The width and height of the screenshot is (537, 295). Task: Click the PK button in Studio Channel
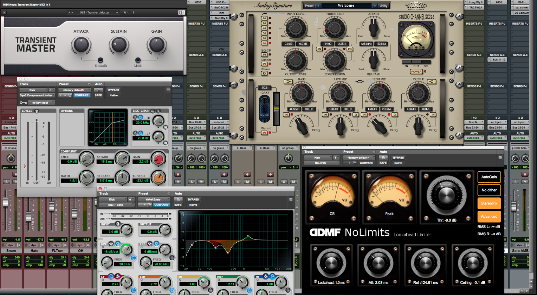point(350,49)
